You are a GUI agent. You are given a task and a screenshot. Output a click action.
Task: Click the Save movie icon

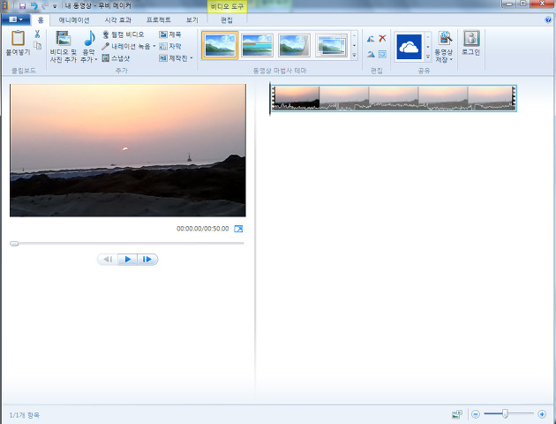[x=445, y=38]
